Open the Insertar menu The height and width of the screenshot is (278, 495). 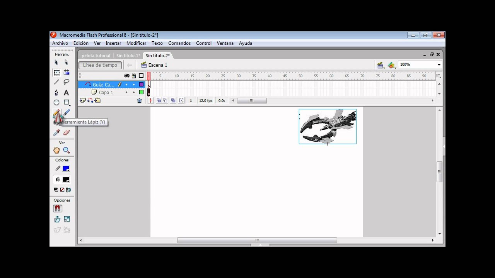coord(113,43)
